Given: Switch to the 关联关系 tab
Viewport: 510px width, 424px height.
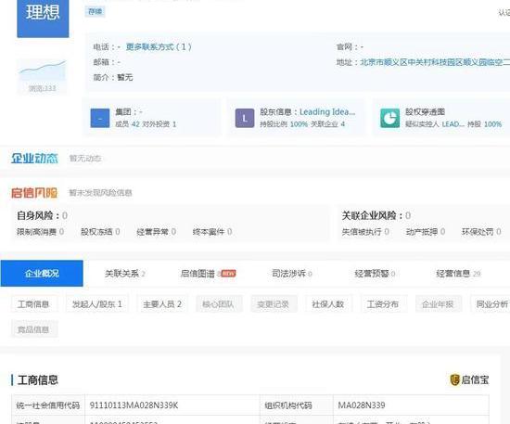Looking at the screenshot, I should [124, 274].
